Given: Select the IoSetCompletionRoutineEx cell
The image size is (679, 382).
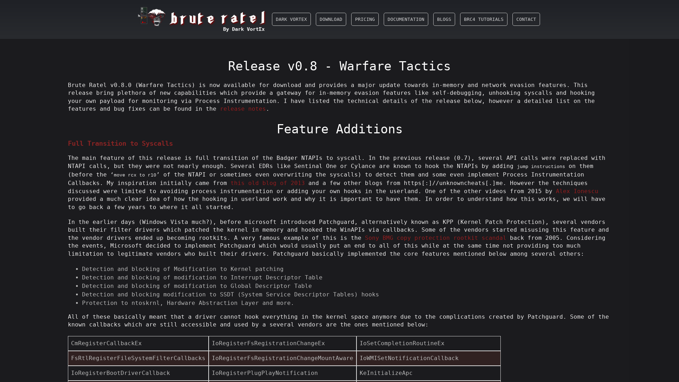Looking at the screenshot, I should click(429, 343).
